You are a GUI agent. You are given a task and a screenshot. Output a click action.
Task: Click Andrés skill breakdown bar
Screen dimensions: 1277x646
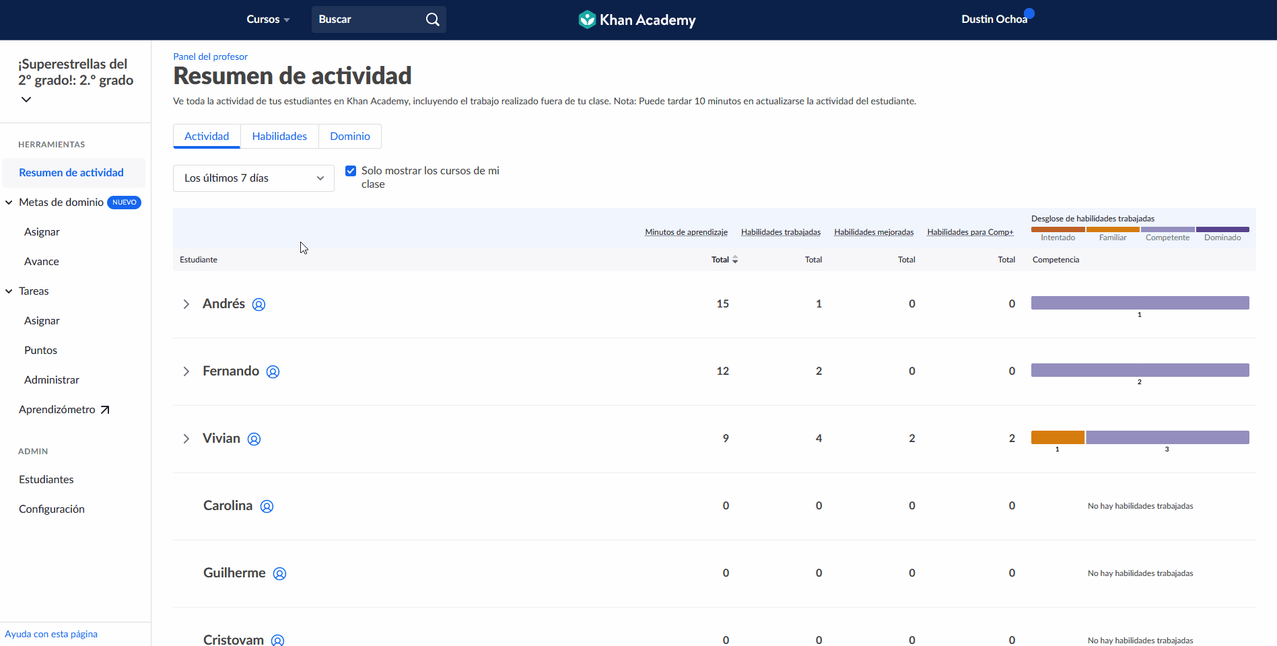(x=1140, y=303)
